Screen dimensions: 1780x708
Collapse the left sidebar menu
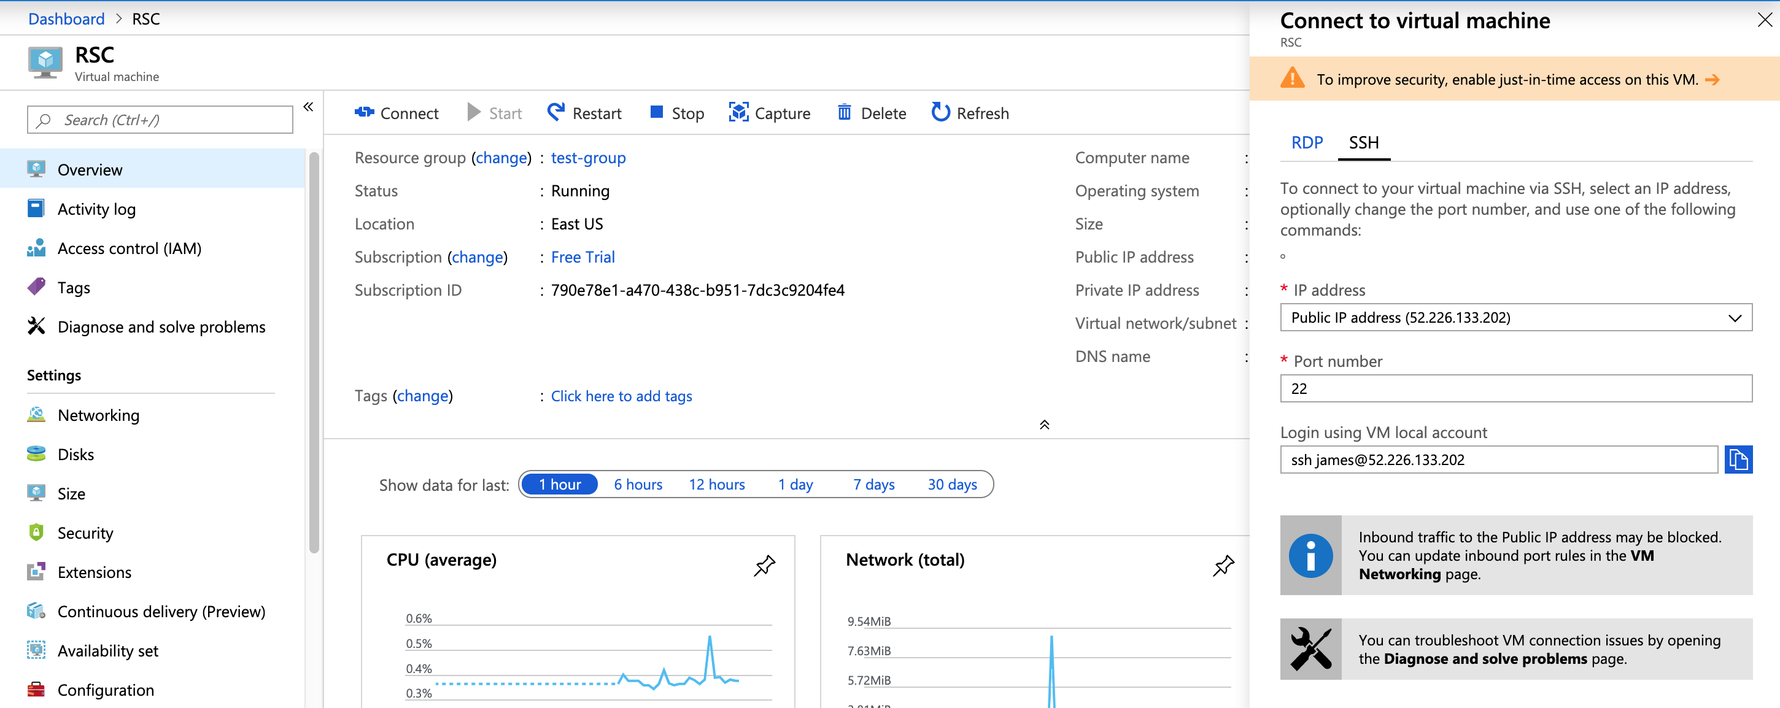tap(308, 107)
